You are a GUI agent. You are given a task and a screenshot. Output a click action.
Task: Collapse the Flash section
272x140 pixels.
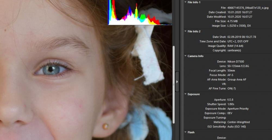(x=186, y=132)
